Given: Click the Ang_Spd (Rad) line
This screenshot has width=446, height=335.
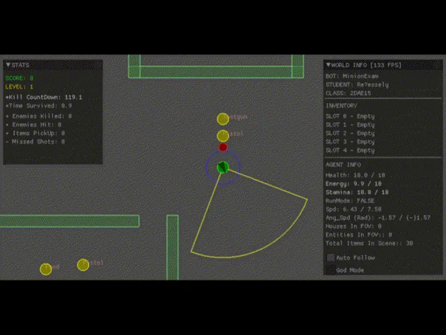Looking at the screenshot, I should pyautogui.click(x=378, y=218).
